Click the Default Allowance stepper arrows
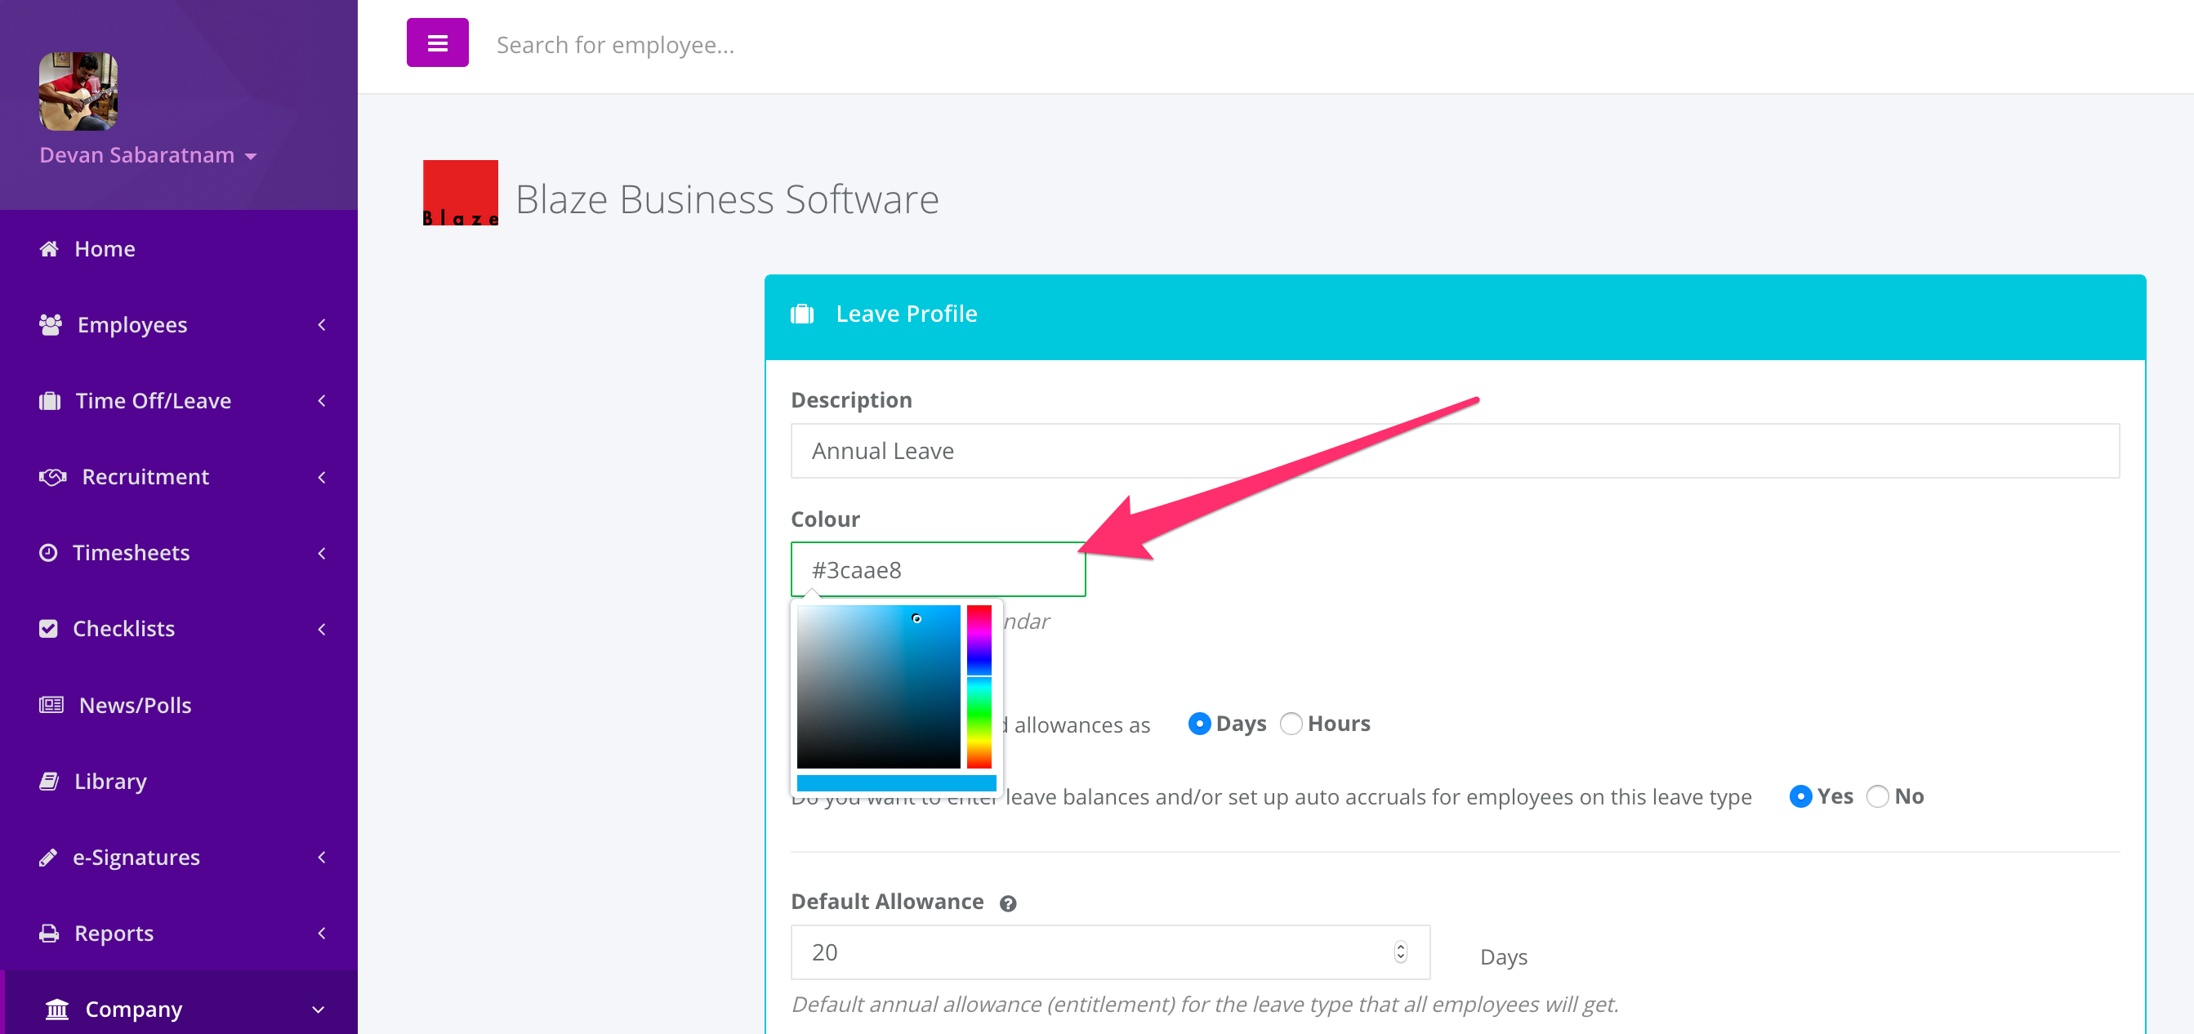 [x=1400, y=952]
